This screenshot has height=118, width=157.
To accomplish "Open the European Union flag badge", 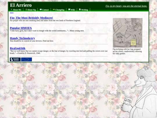I will [x=26, y=59].
